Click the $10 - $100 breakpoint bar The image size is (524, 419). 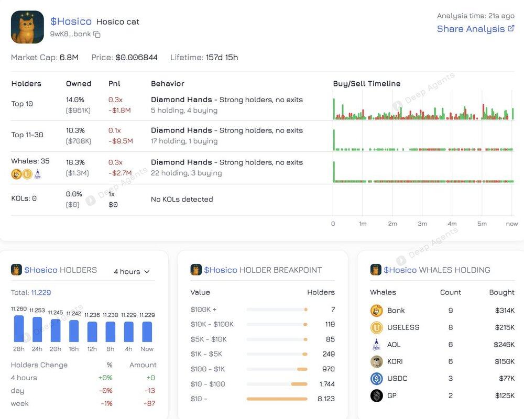tap(277, 384)
